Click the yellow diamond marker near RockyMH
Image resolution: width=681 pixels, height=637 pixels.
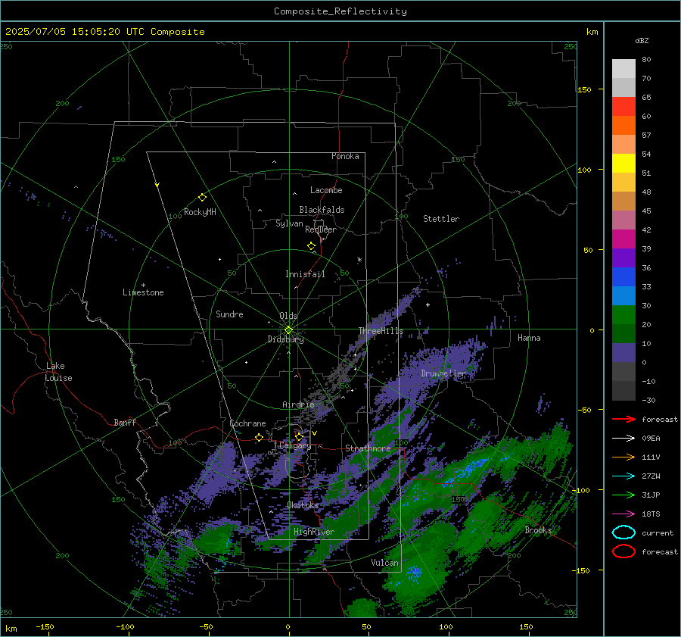pyautogui.click(x=202, y=198)
